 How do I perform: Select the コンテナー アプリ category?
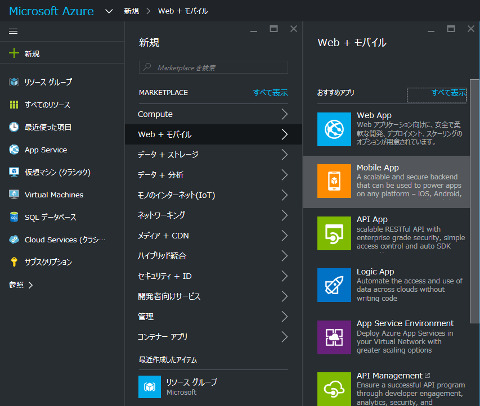(213, 336)
